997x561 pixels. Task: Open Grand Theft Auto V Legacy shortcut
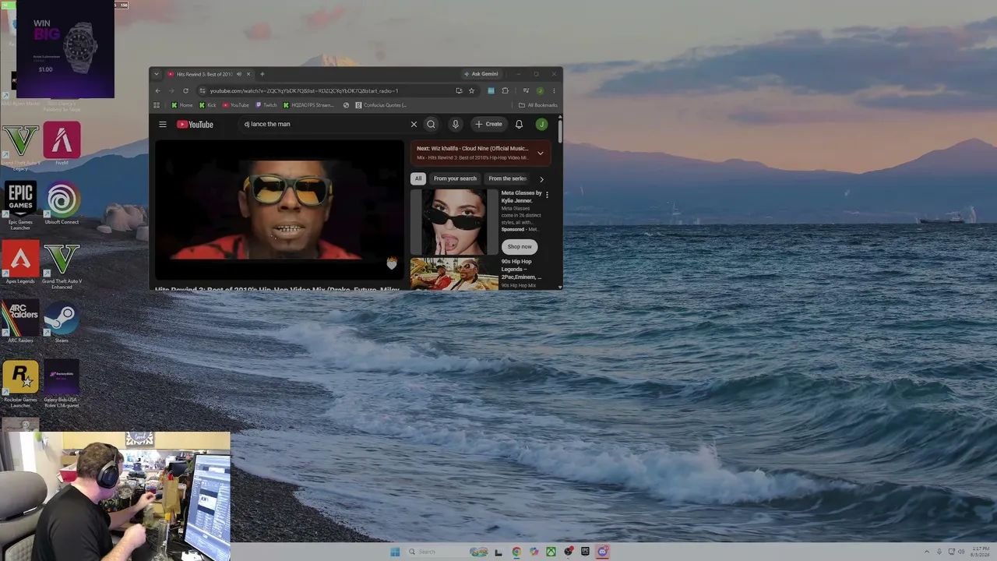tap(20, 145)
